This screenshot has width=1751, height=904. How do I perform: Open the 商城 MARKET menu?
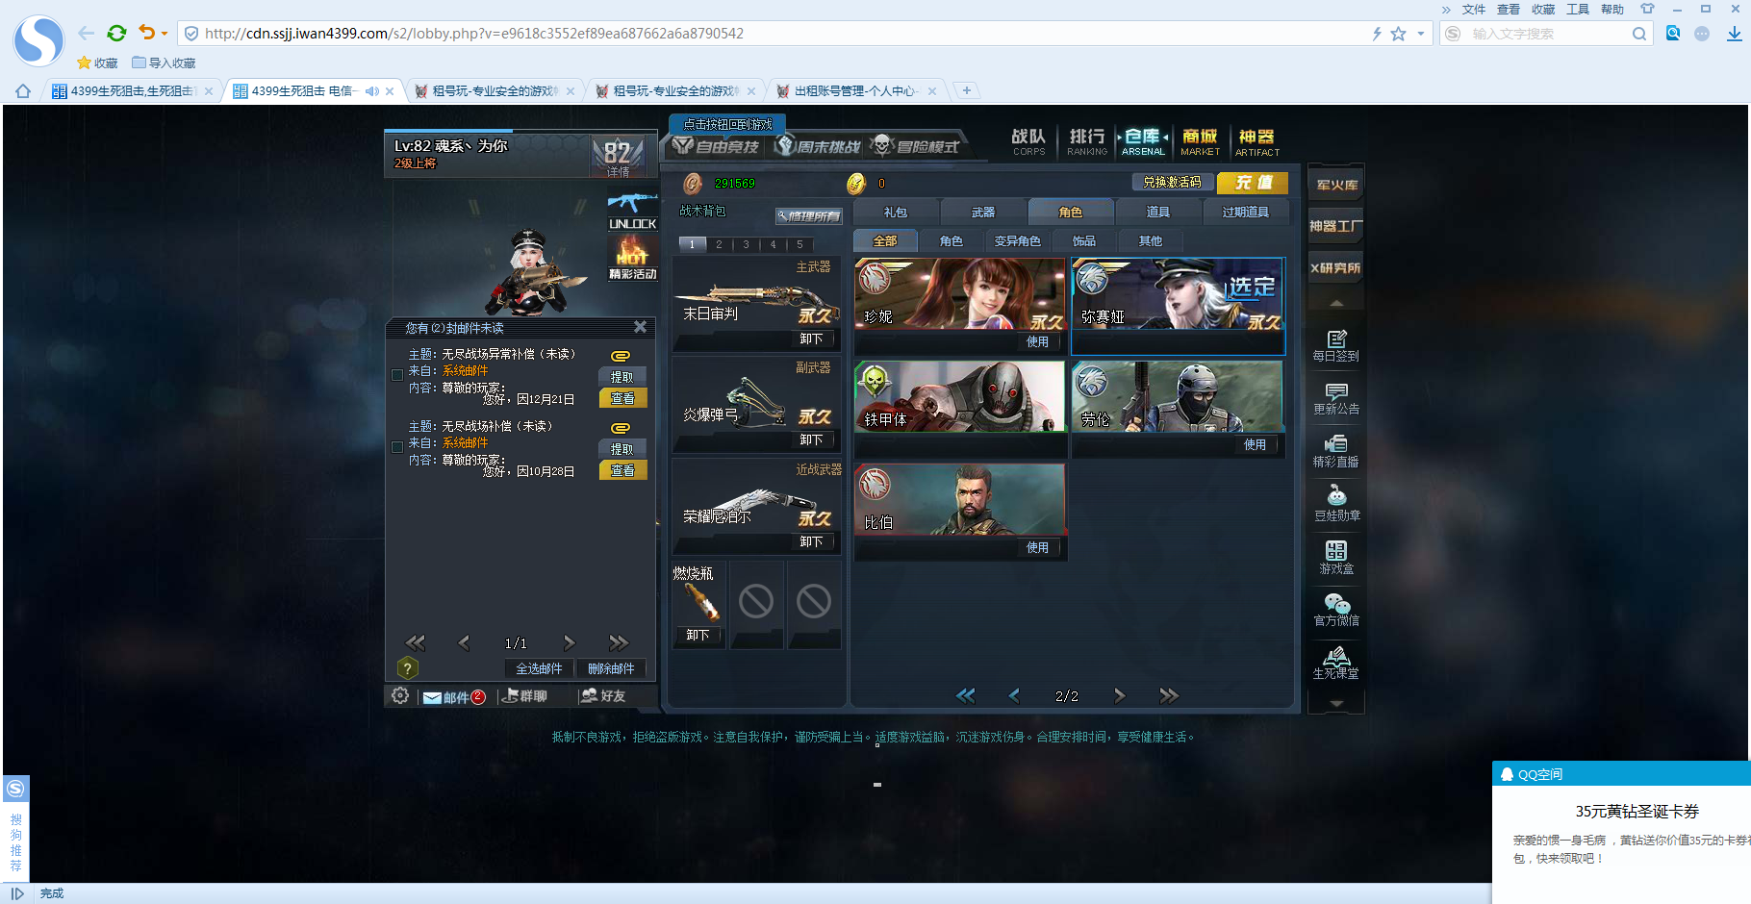click(x=1200, y=141)
